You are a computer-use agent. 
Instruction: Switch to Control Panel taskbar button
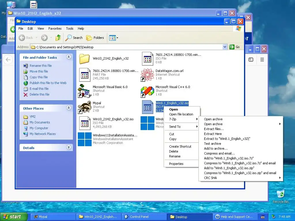[144, 217]
